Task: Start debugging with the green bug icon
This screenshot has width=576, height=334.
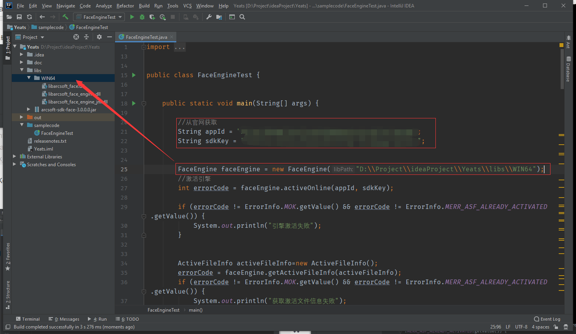Action: 142,17
